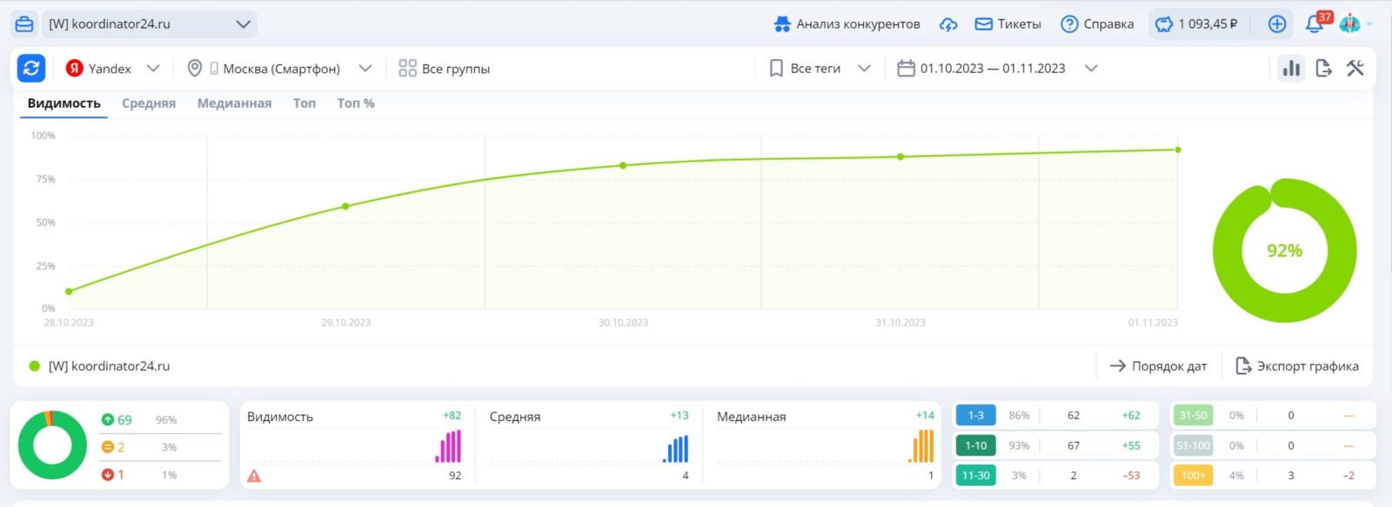Toggle the 100+ position range filter

pyautogui.click(x=1193, y=476)
